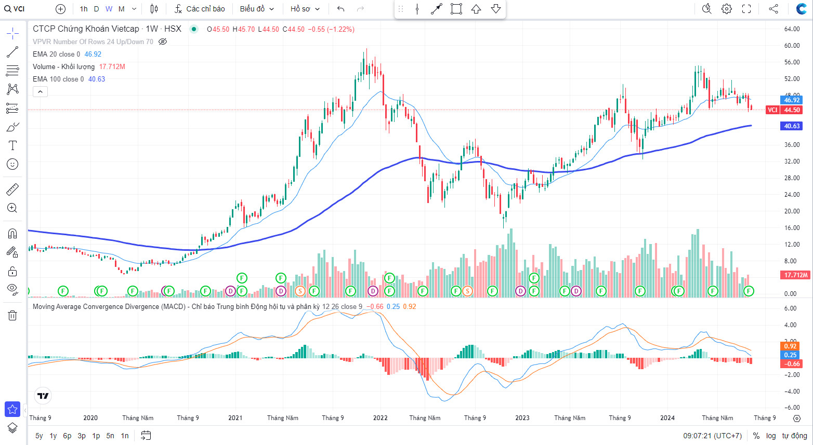Set chart range to 6p
Screen dimensions: 813x445
click(x=67, y=436)
